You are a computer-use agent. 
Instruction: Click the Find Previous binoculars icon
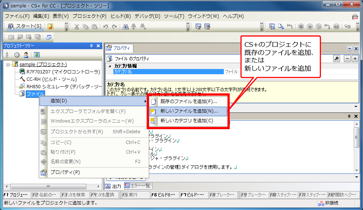134,27
